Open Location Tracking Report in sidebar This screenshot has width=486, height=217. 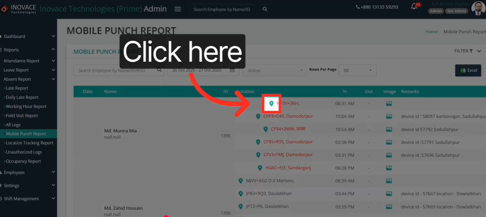tap(29, 143)
